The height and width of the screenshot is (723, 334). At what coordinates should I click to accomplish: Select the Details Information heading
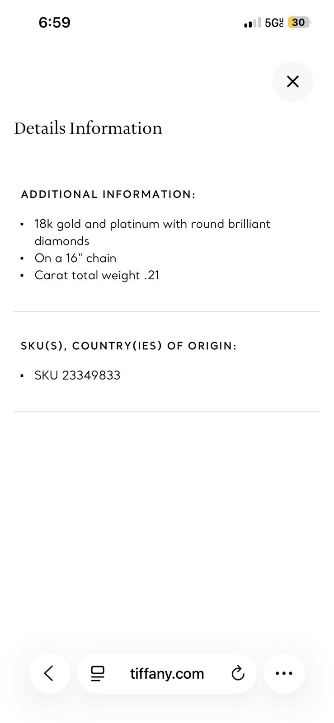(x=88, y=128)
